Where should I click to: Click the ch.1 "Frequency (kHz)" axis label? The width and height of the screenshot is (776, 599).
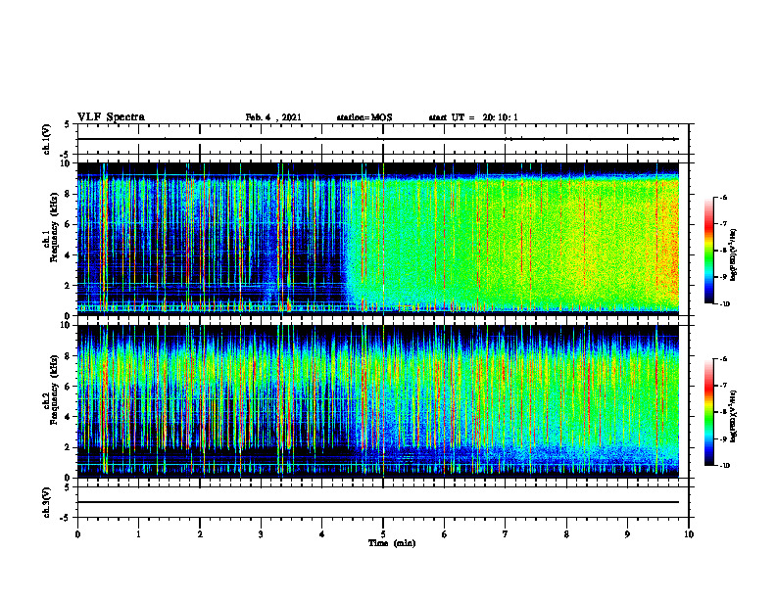[x=54, y=228]
